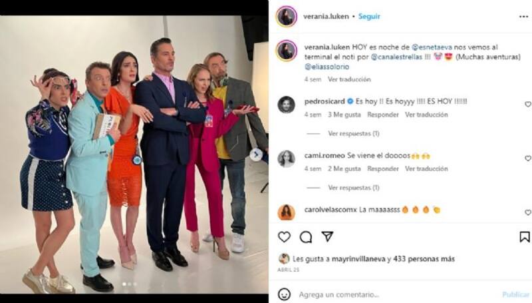The width and height of the screenshot is (532, 303).
Task: Like carolvelascomx's comment heart
Action: point(528,212)
